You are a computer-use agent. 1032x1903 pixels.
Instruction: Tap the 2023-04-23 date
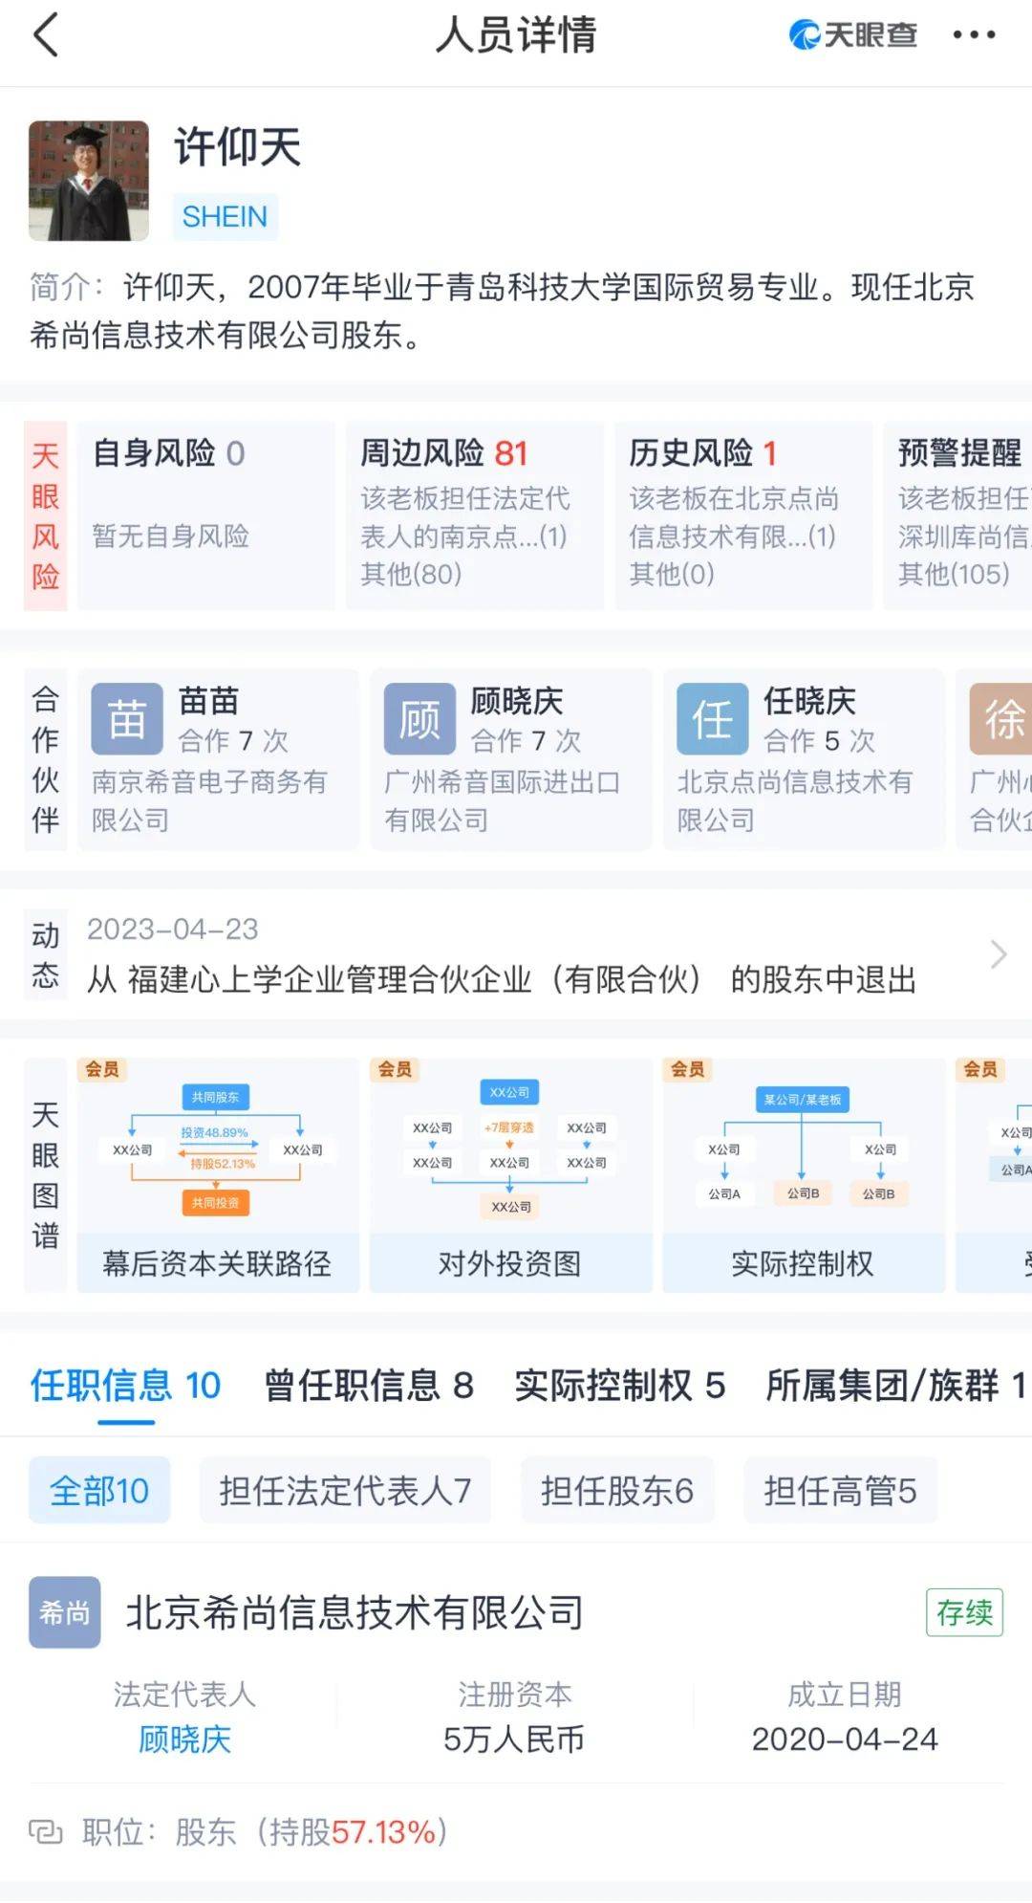pos(173,930)
